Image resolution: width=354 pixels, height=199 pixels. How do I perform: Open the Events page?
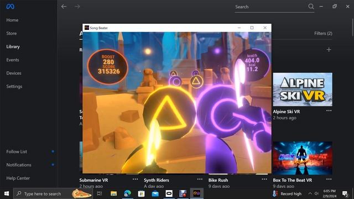[x=12, y=60]
